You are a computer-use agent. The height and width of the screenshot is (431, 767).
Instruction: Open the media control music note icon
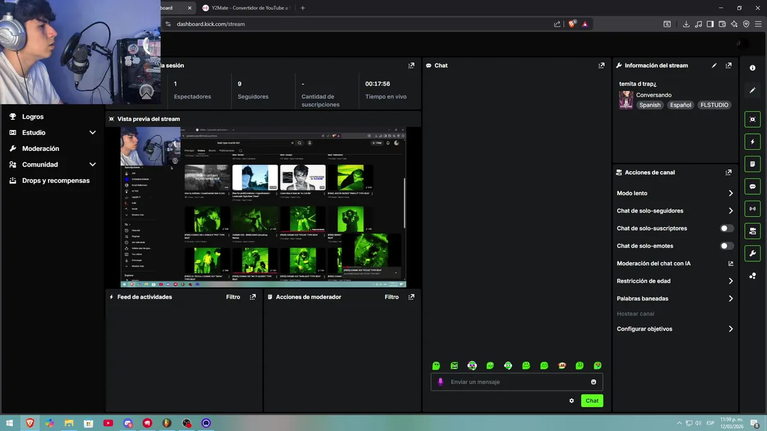point(698,24)
